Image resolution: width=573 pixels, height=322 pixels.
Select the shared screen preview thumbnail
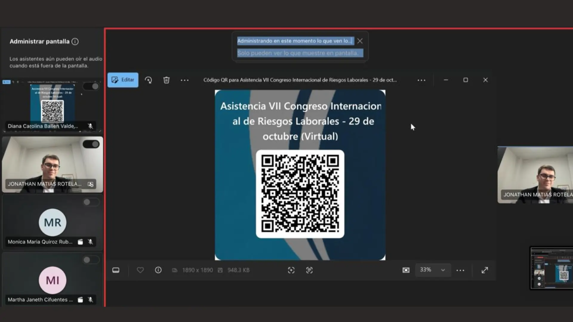[552, 268]
